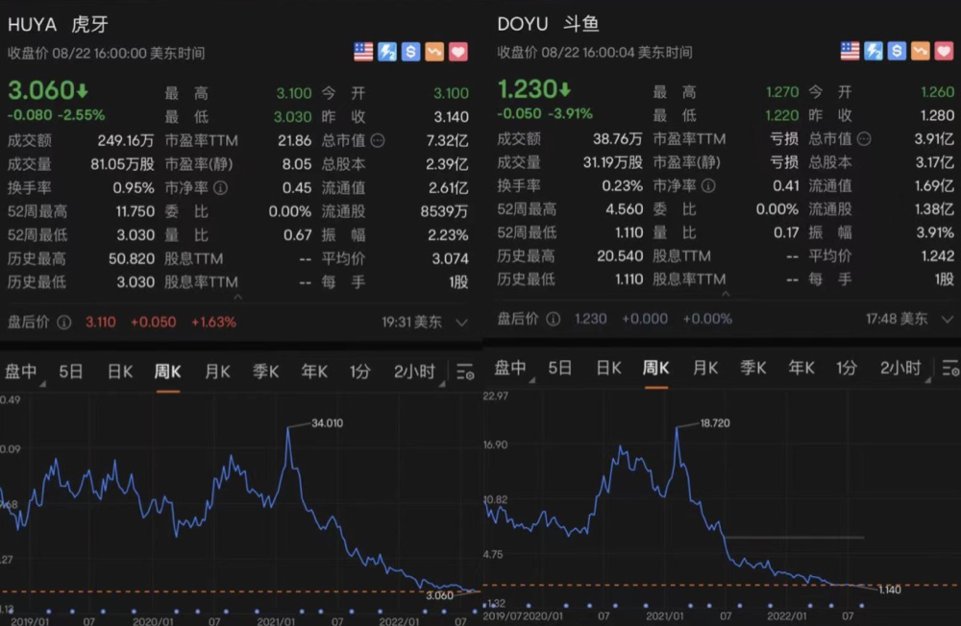Open info icon next to HUYA 市净率
The width and height of the screenshot is (961, 626).
pos(221,188)
